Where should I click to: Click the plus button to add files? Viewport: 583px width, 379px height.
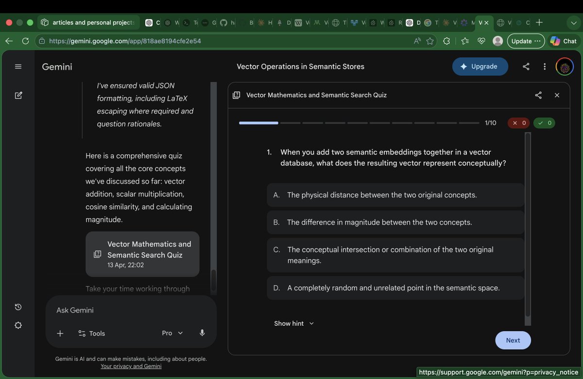point(60,333)
